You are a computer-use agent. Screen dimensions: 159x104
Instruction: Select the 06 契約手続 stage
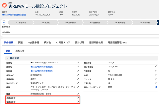point(145,22)
